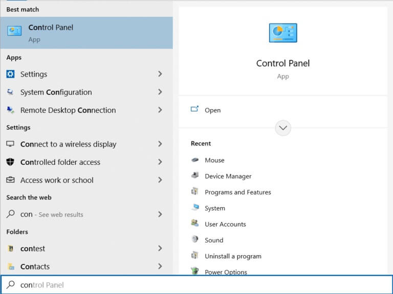Expand Access work or school chevron

click(x=160, y=180)
